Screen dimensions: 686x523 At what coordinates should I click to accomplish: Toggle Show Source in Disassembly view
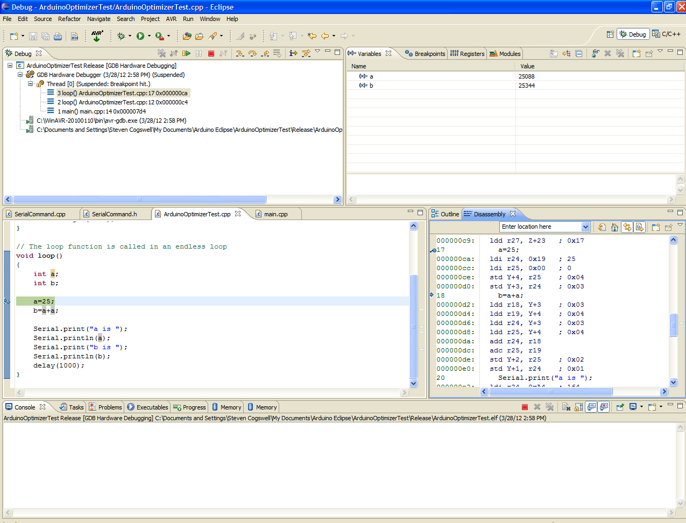coord(639,227)
